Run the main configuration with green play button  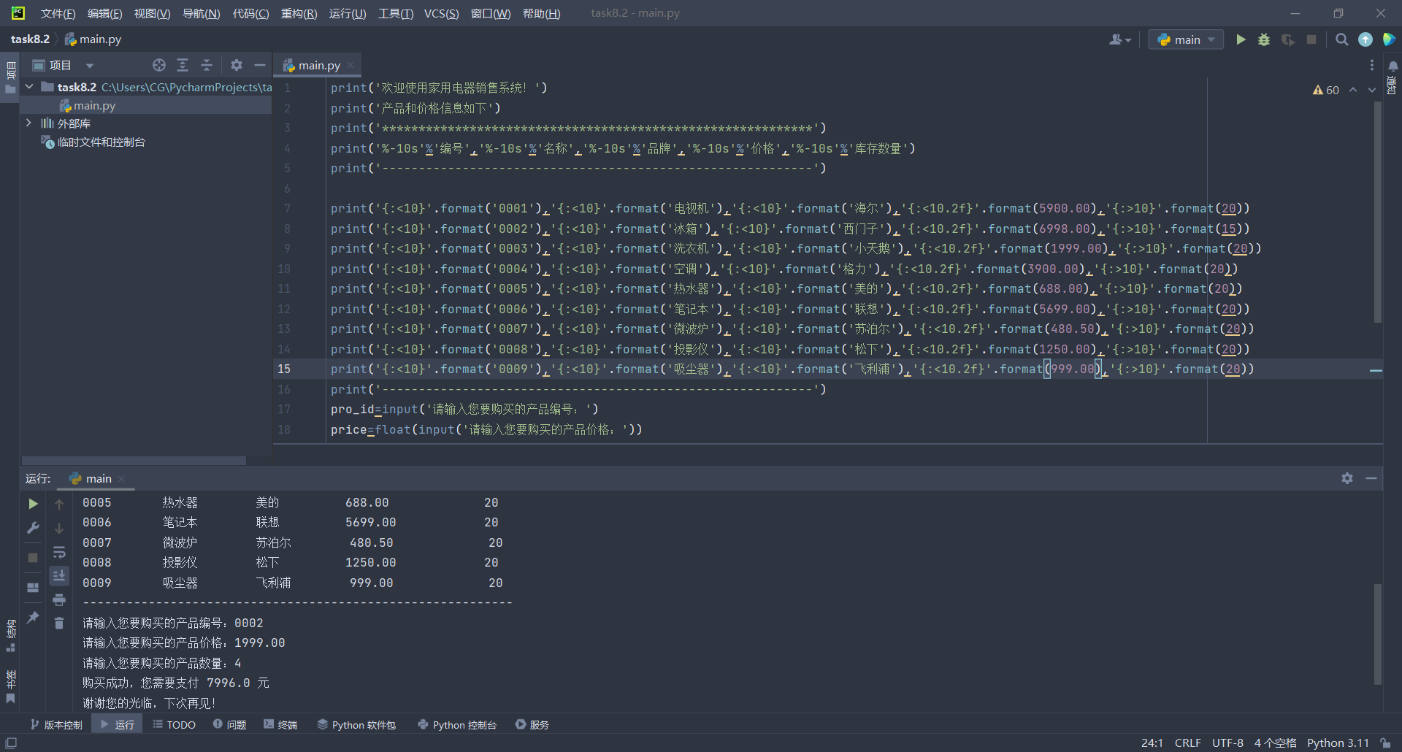[1241, 39]
